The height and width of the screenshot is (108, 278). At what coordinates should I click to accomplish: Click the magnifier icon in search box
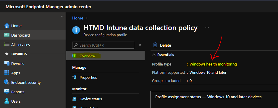[76, 45]
